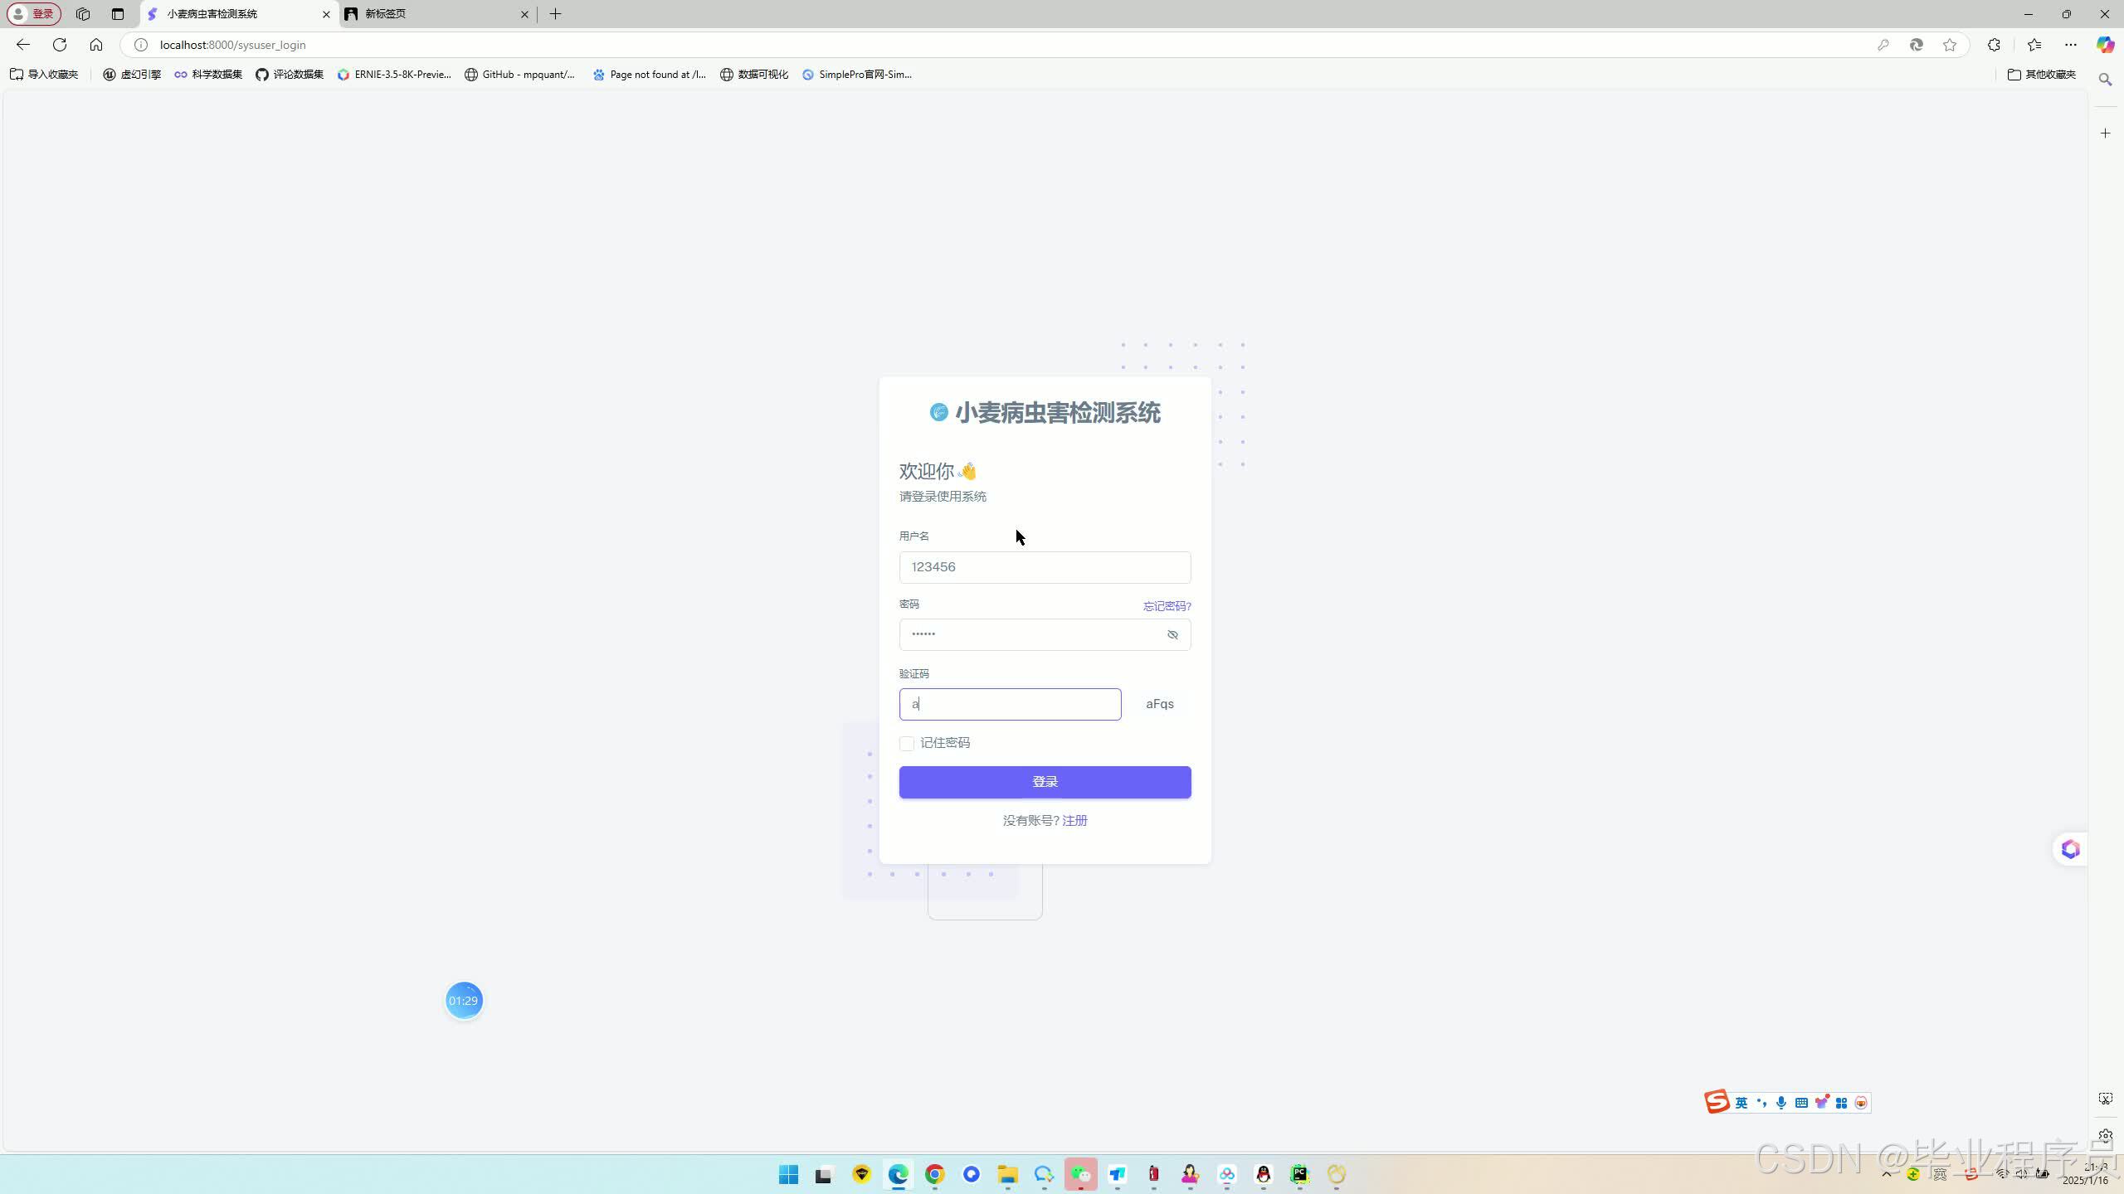The height and width of the screenshot is (1194, 2124).
Task: Open voice input on the Sogou toolbar
Action: click(1781, 1101)
